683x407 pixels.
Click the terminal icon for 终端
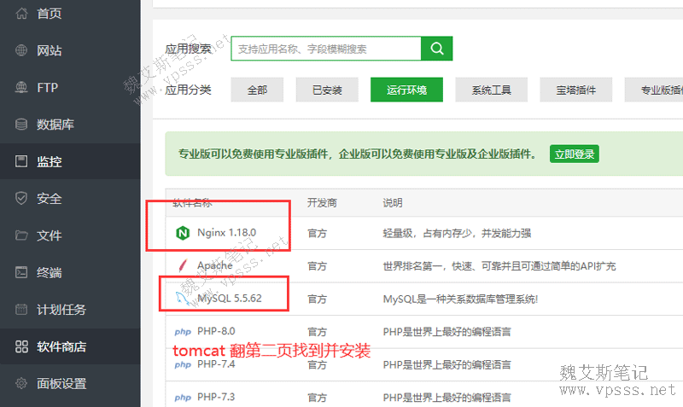pyautogui.click(x=21, y=273)
